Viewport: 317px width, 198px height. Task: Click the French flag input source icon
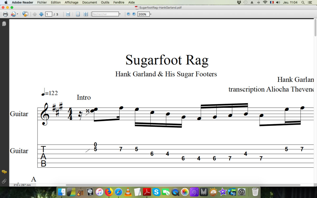[272, 2]
